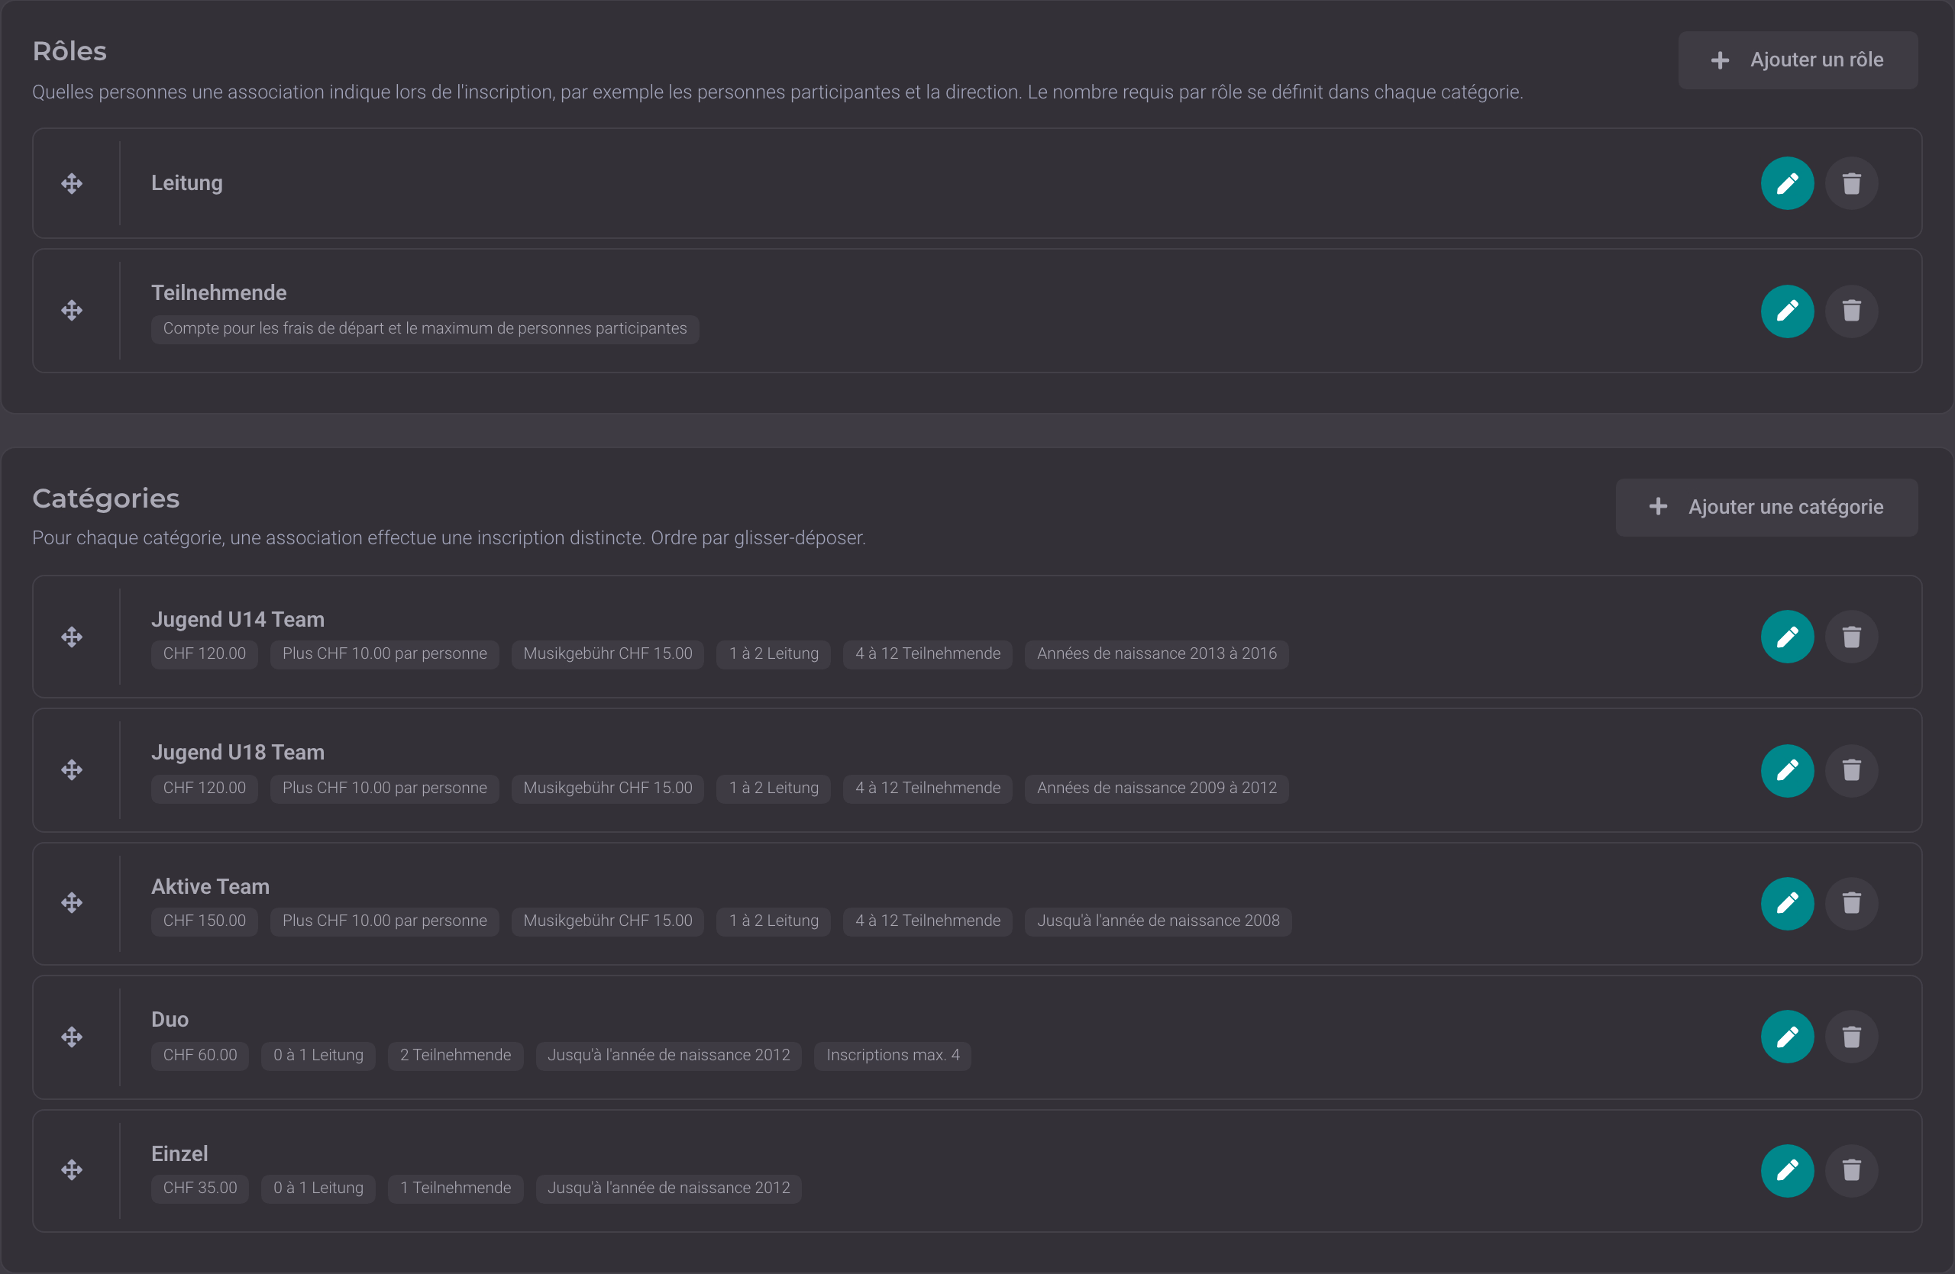Viewport: 1955px width, 1274px height.
Task: Delete the Aktive Team category
Action: click(1850, 903)
